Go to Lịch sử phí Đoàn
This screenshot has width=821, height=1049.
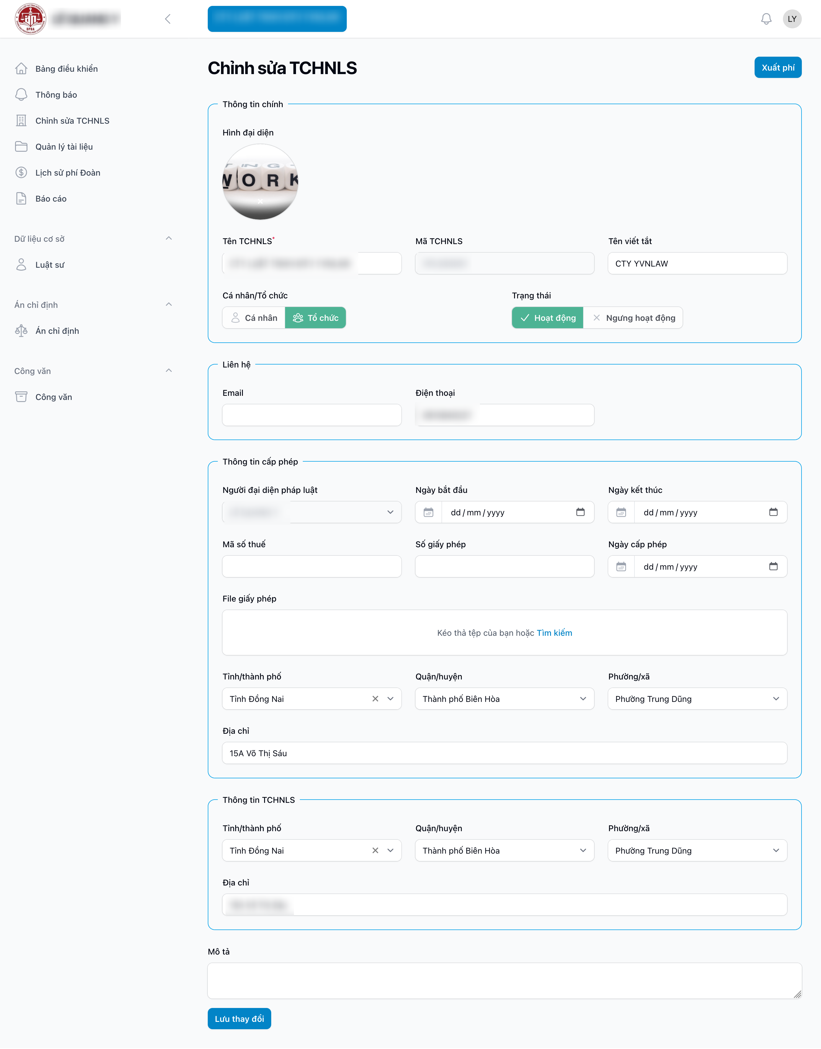pos(68,173)
